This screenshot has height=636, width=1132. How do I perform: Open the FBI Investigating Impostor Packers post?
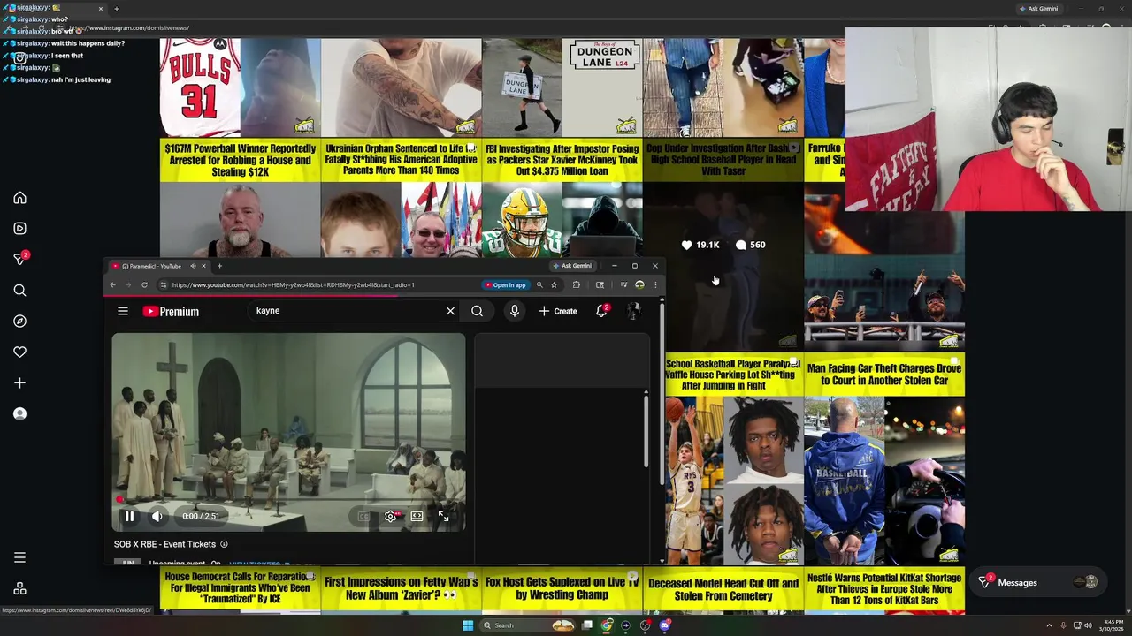(x=562, y=197)
